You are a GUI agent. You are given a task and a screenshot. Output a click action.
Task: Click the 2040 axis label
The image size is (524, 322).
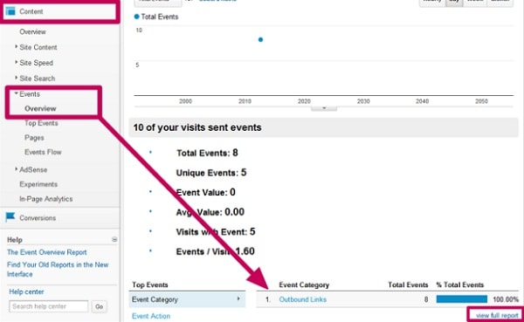click(422, 101)
